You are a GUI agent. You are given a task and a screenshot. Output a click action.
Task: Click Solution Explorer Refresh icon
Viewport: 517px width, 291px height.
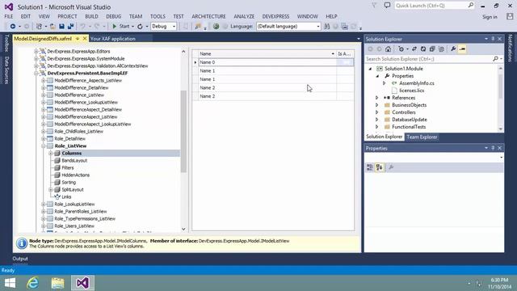tap(423, 49)
